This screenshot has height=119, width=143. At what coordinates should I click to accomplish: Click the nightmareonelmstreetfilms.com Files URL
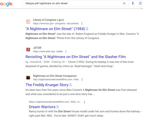coord(56,79)
